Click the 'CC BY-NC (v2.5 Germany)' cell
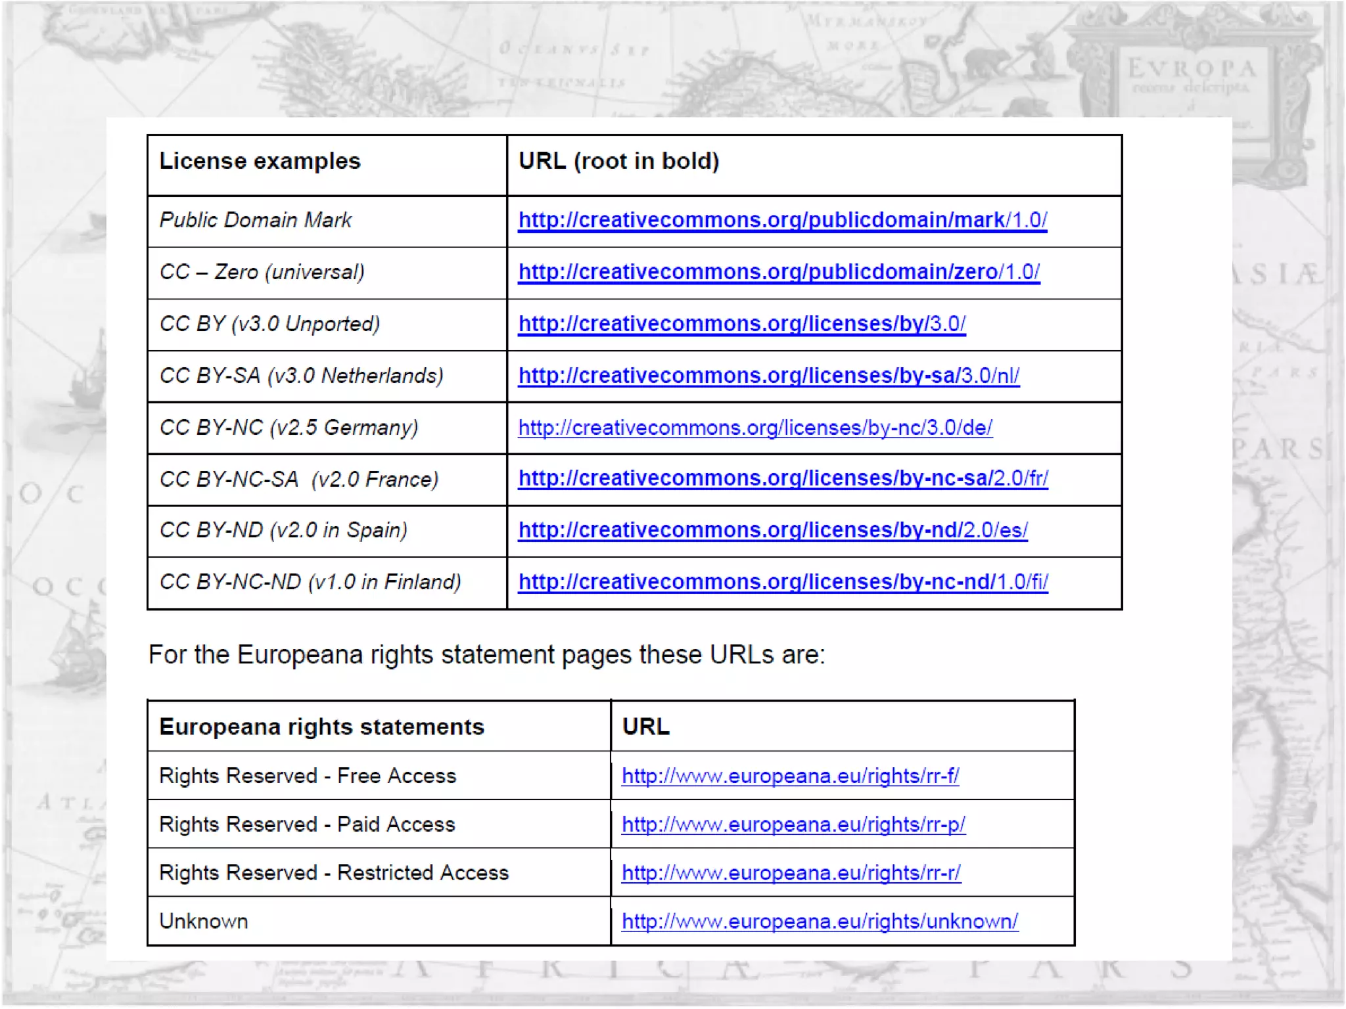 pos(289,428)
